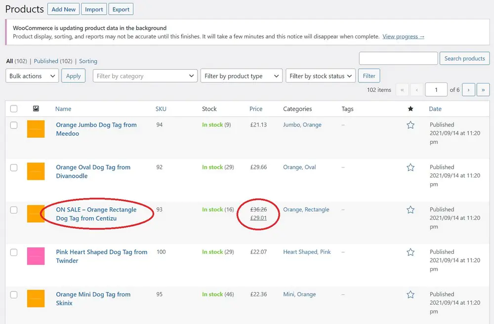
Task: Tick the select-all checkbox in table header
Action: (14, 109)
